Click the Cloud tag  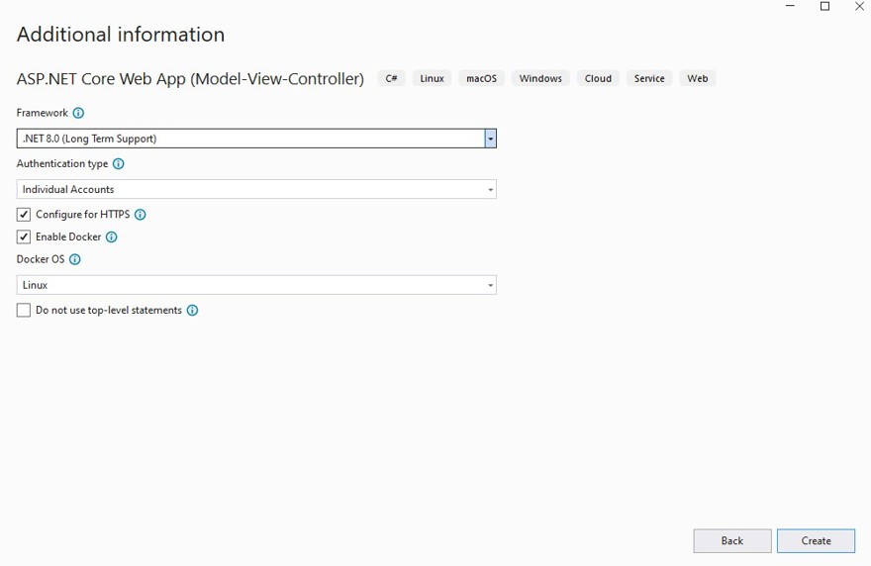[x=598, y=78]
